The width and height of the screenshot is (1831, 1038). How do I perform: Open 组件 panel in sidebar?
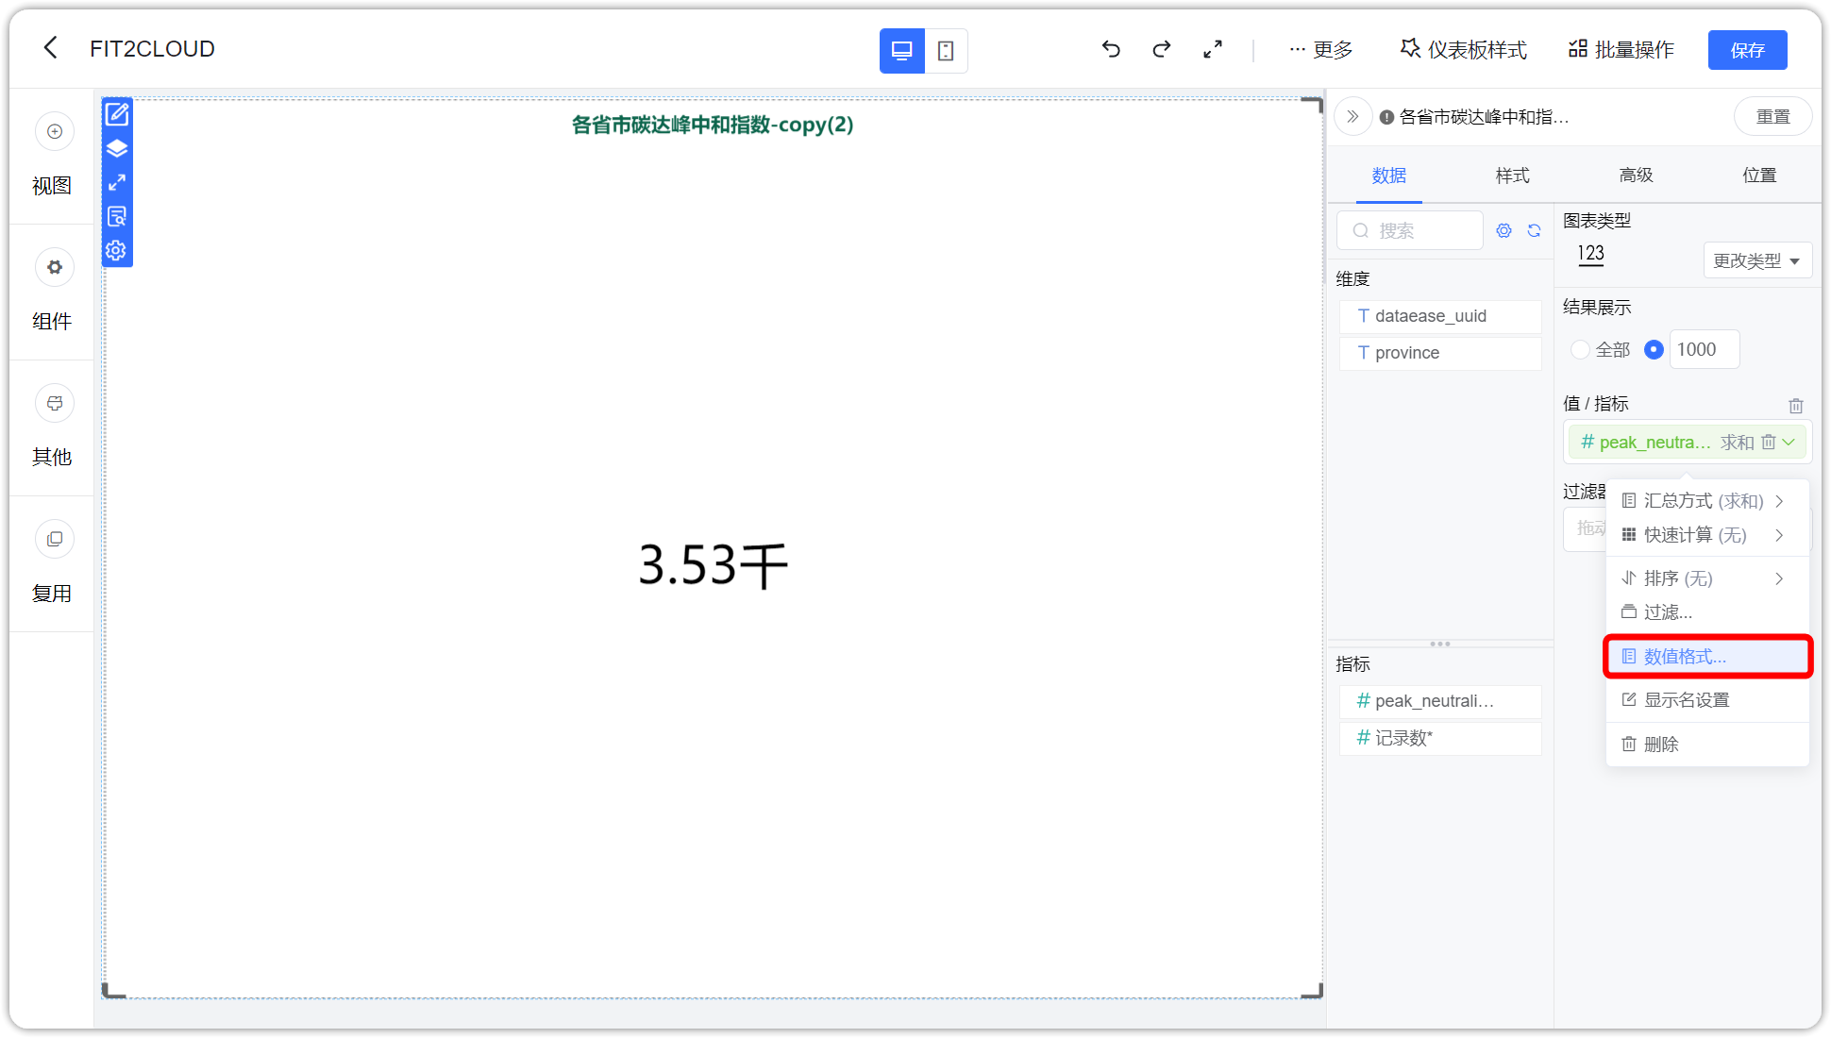point(52,292)
